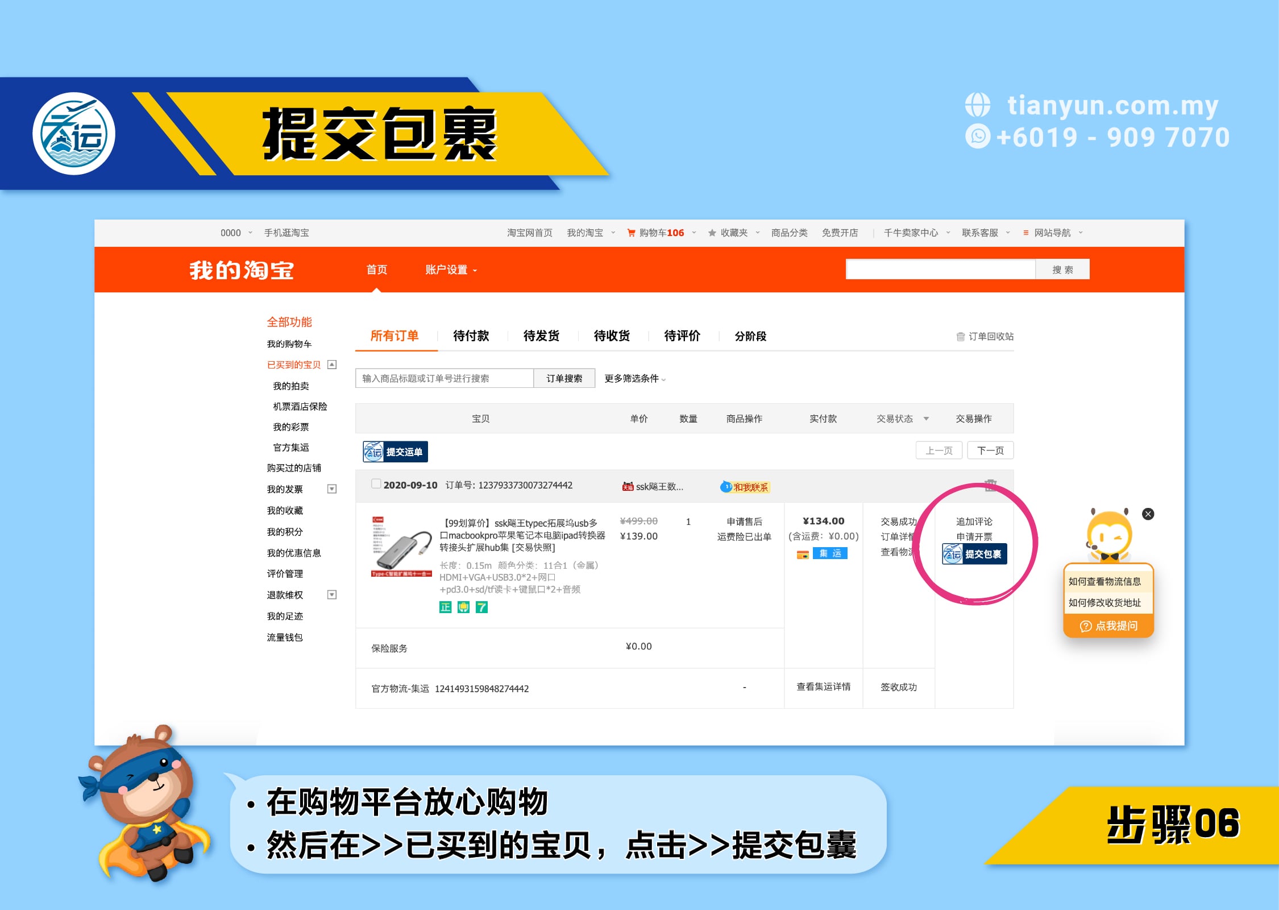Viewport: 1279px width, 910px height.
Task: Click the shield guarantee badge icon
Action: [x=463, y=607]
